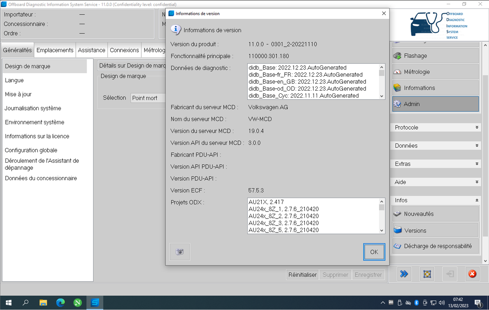Screen dimensions: 489x310
Task: Select Informations sur la licence
Action: click(45, 136)
